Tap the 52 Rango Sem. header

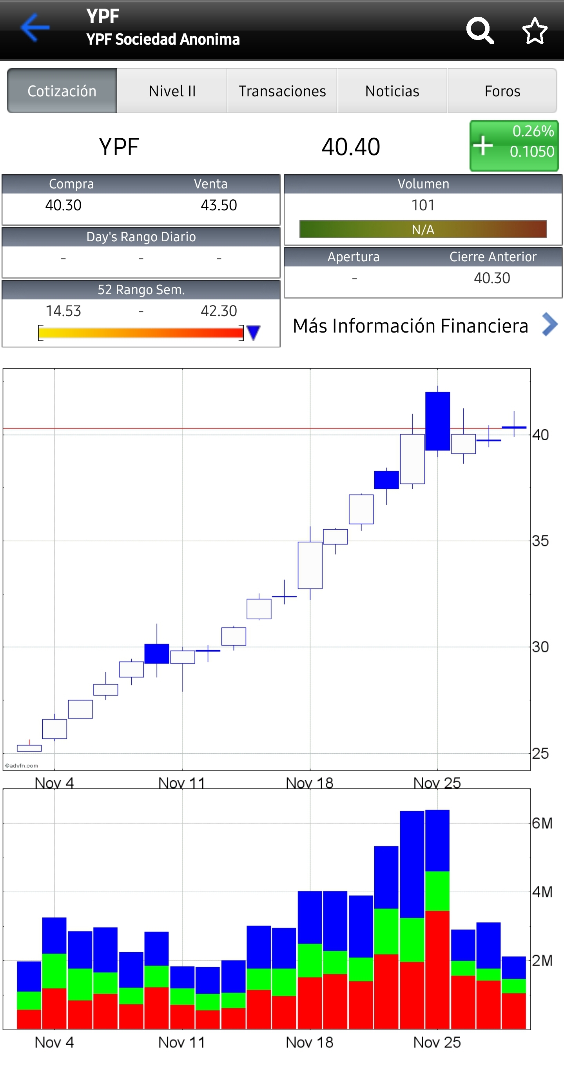tap(141, 289)
